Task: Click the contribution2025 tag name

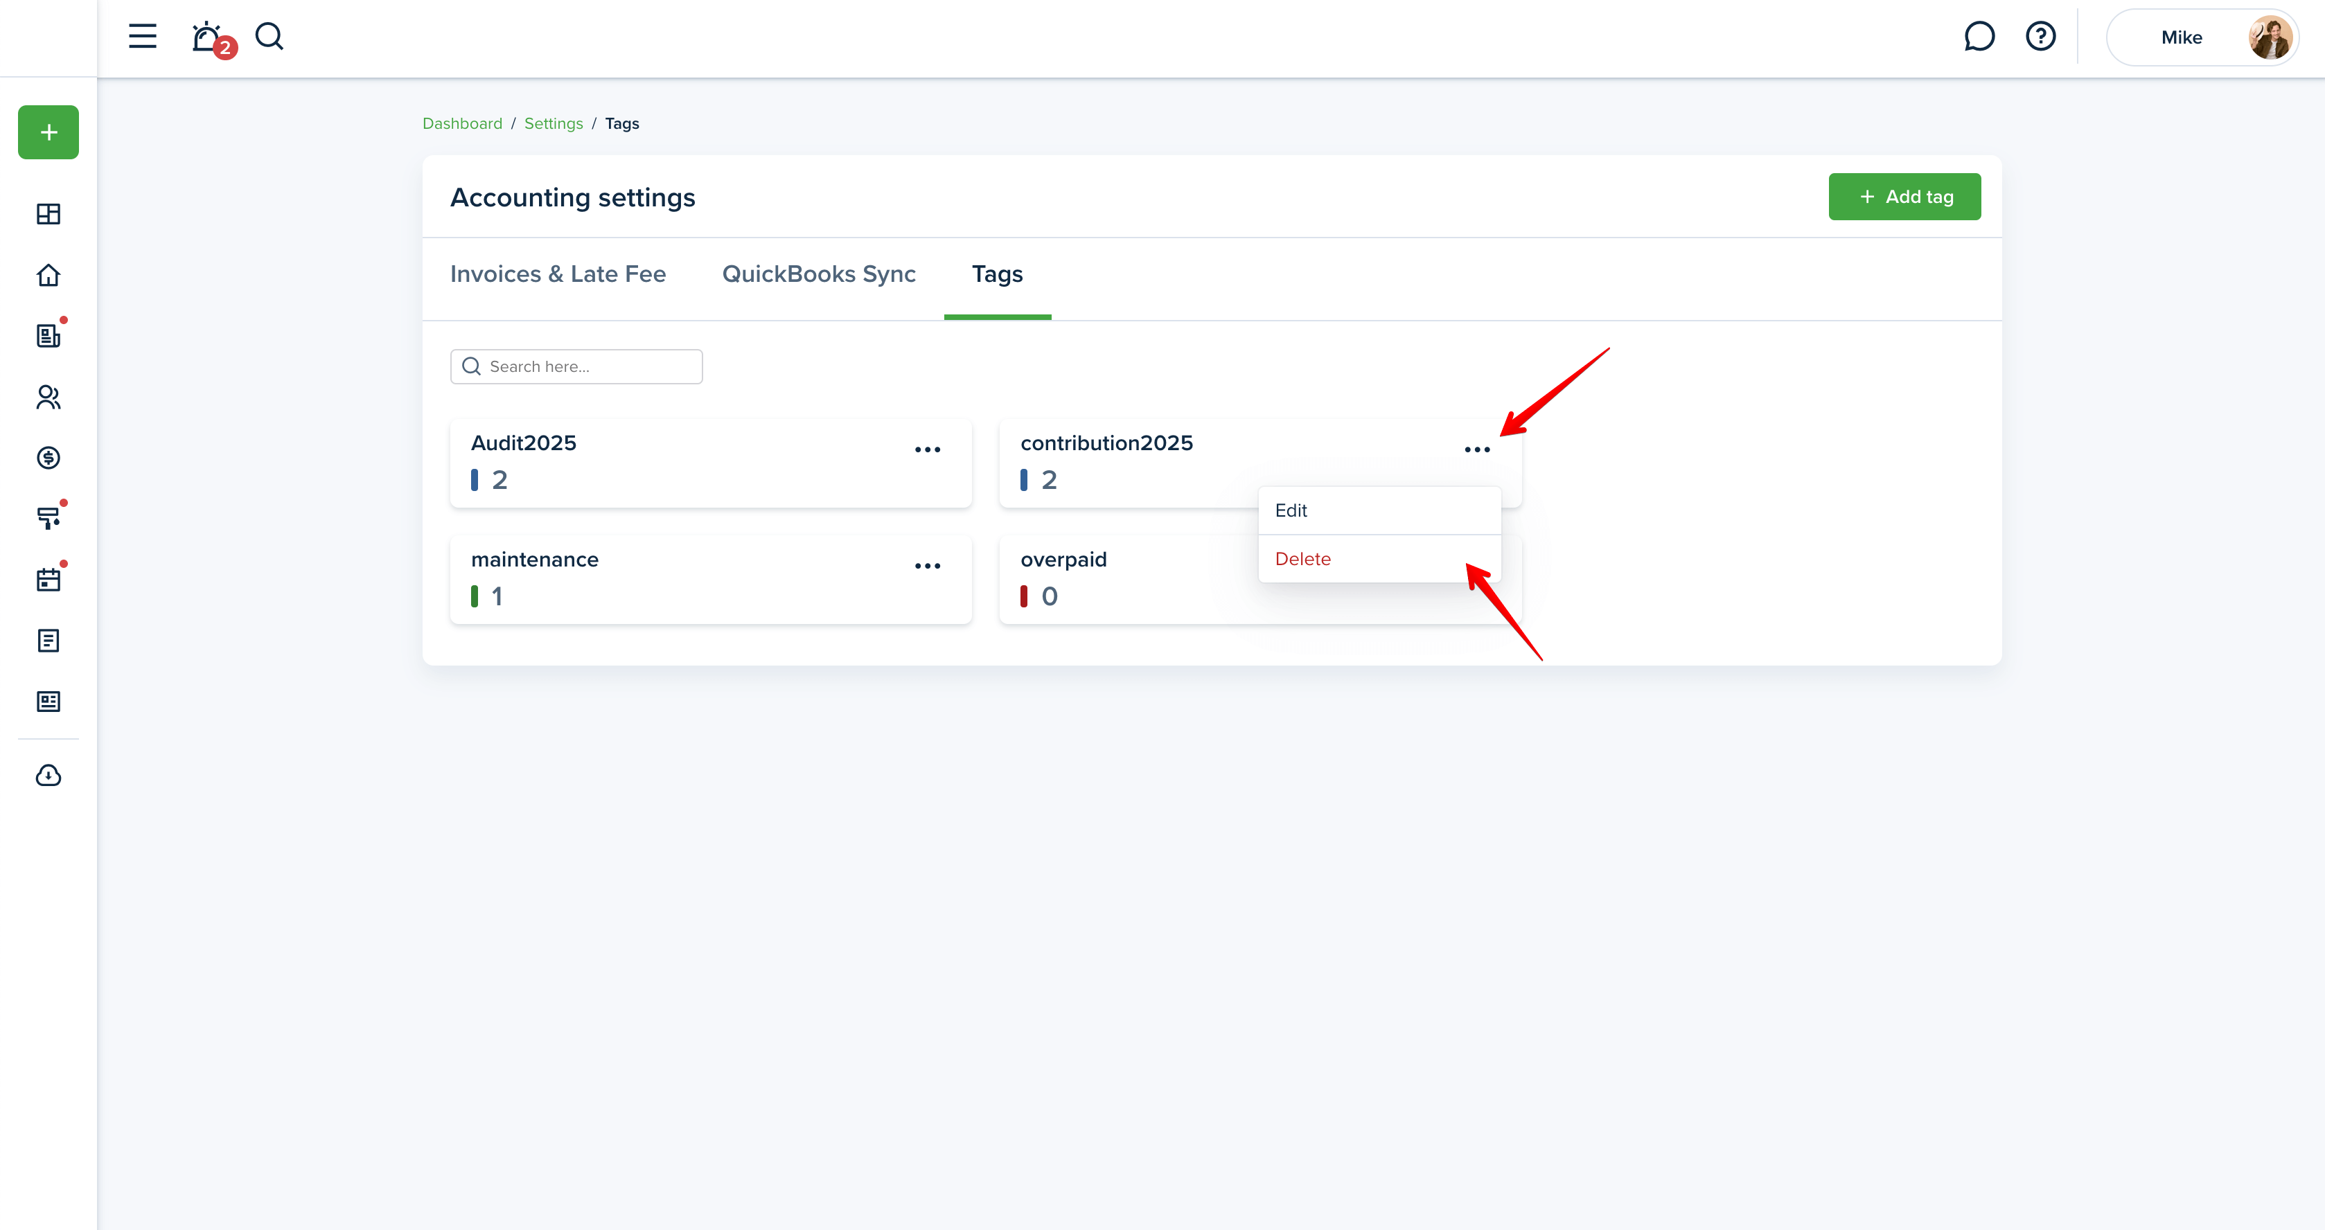Action: [1106, 442]
